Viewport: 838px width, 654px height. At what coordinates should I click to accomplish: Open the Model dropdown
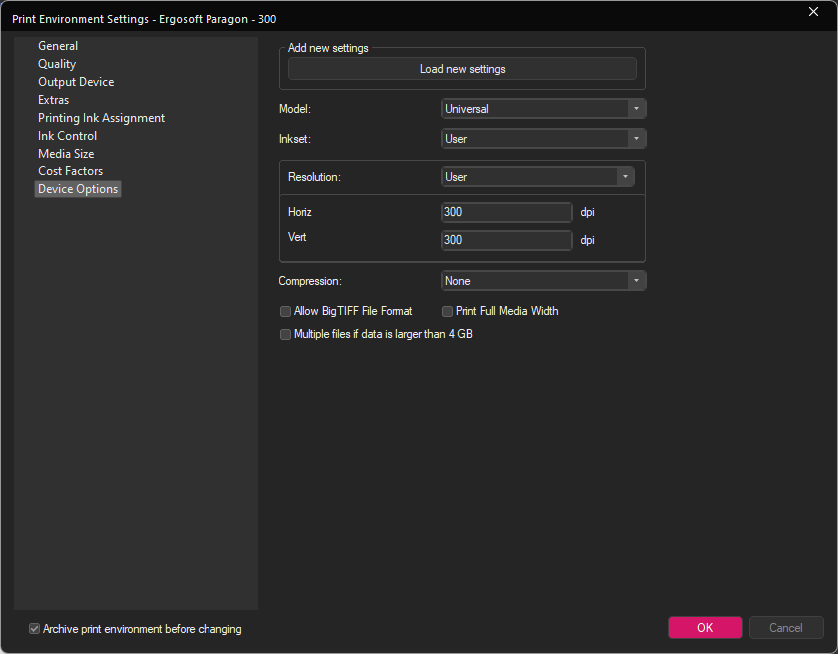(544, 109)
